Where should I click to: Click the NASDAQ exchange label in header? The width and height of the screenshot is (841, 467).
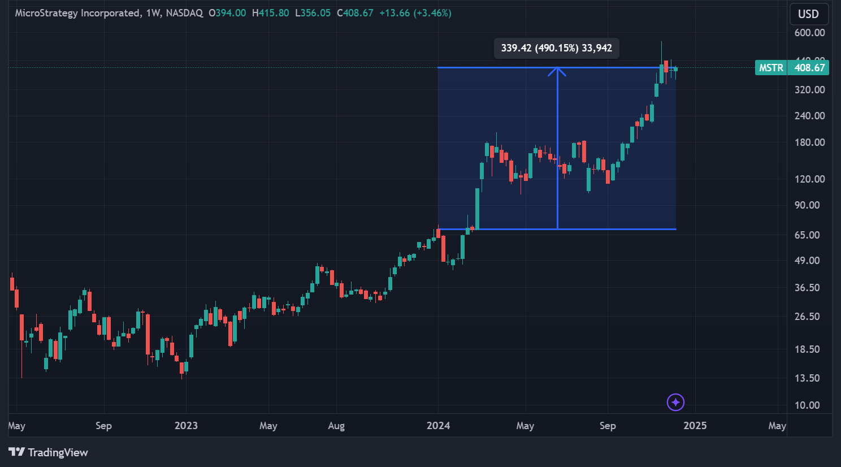click(184, 13)
